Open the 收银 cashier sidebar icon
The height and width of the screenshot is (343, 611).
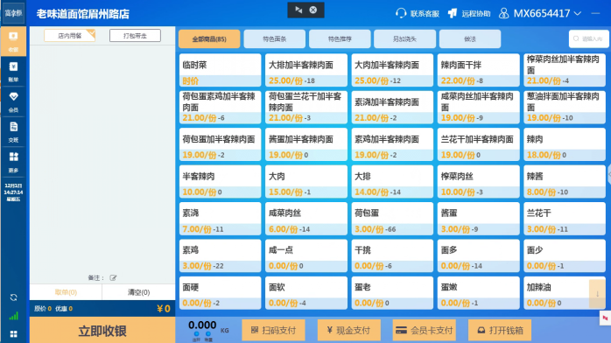(13, 41)
